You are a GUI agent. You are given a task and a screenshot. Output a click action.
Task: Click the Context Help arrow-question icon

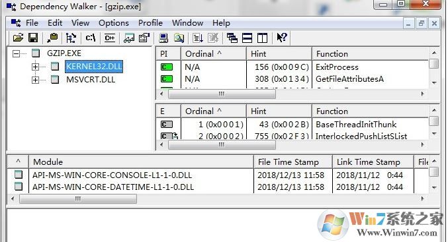(x=282, y=38)
